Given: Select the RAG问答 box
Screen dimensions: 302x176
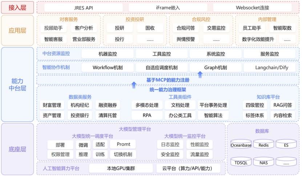Looking at the screenshot, I should (283, 105).
